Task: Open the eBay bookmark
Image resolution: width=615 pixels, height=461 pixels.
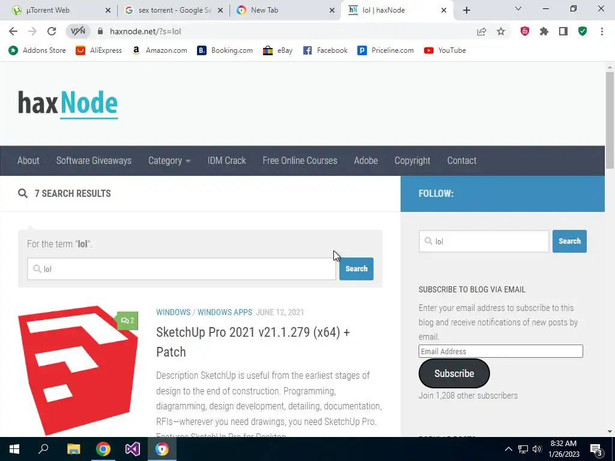Action: click(277, 50)
